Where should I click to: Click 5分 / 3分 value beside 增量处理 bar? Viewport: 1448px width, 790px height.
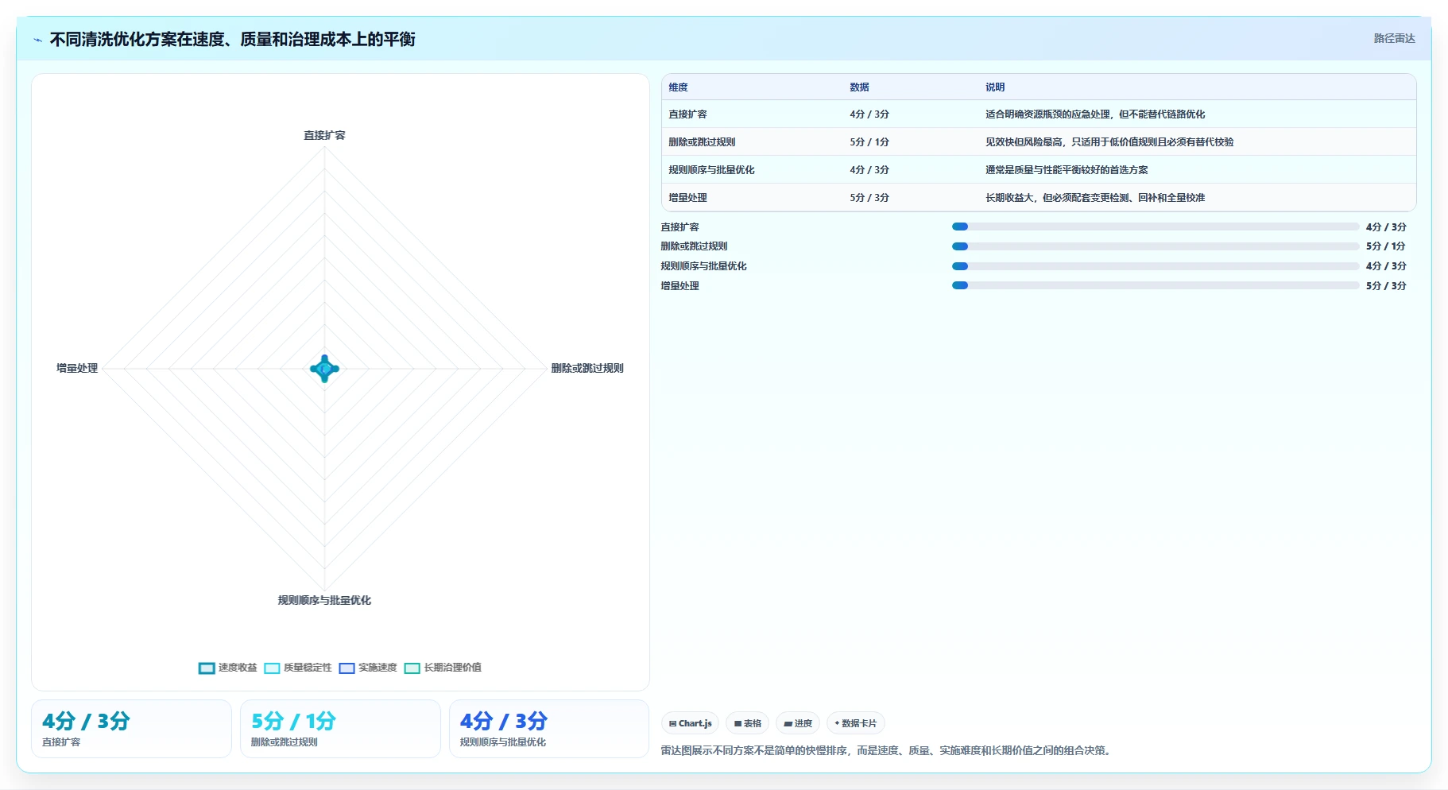pos(1386,286)
